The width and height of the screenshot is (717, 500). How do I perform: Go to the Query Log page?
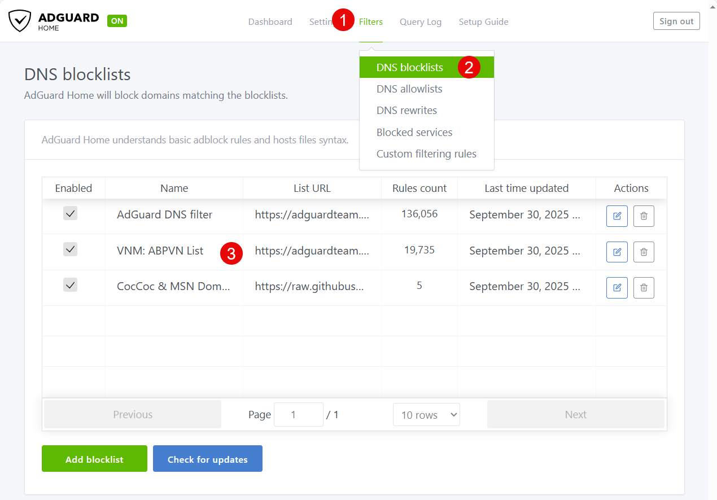(421, 22)
